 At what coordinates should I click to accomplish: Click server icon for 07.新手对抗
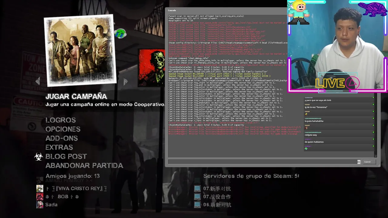[x=197, y=189]
